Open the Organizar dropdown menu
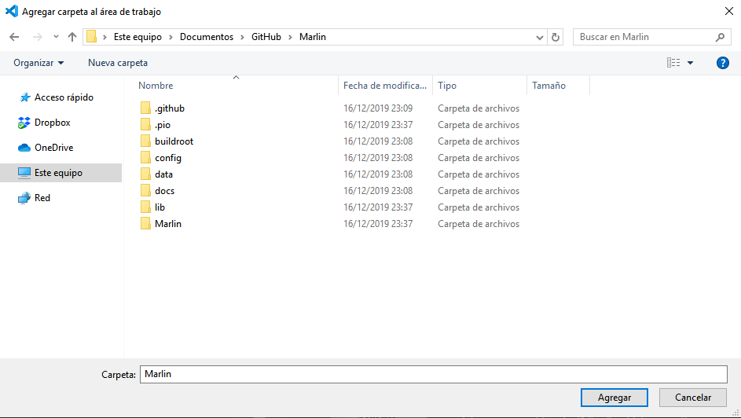The width and height of the screenshot is (741, 418). pos(39,63)
